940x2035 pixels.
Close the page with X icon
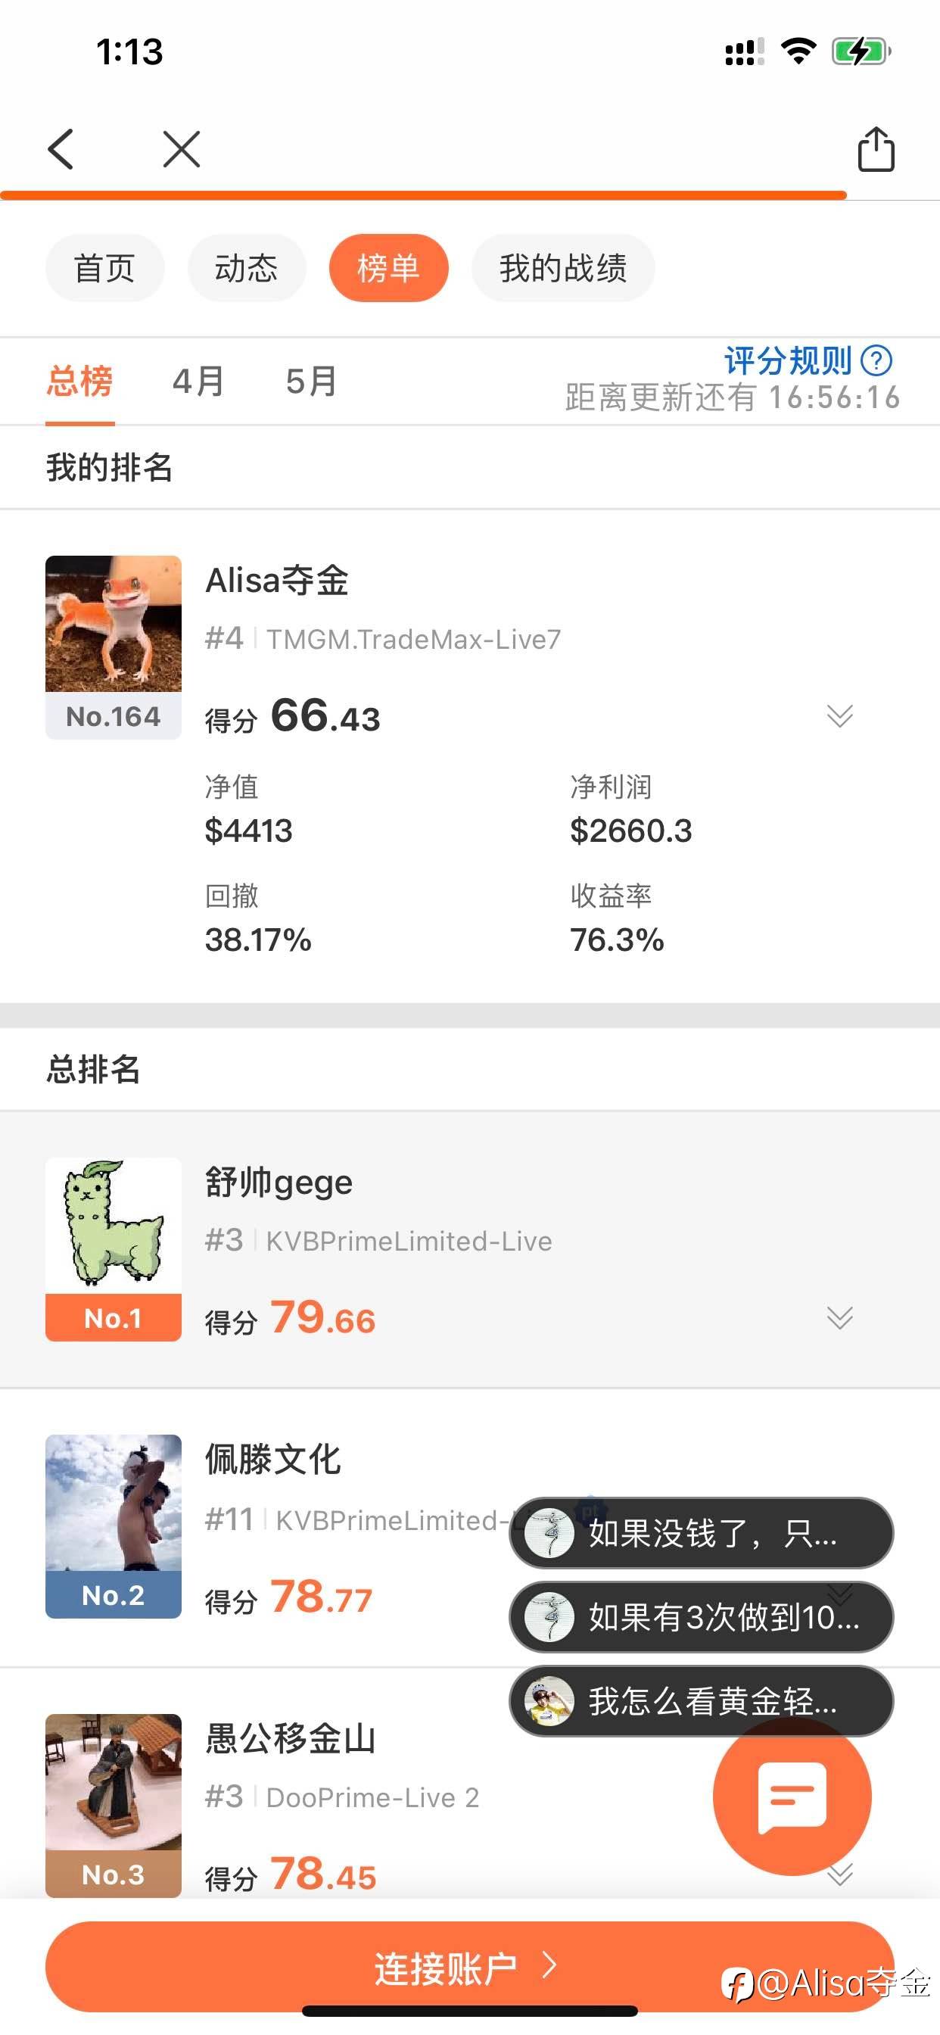pyautogui.click(x=181, y=148)
